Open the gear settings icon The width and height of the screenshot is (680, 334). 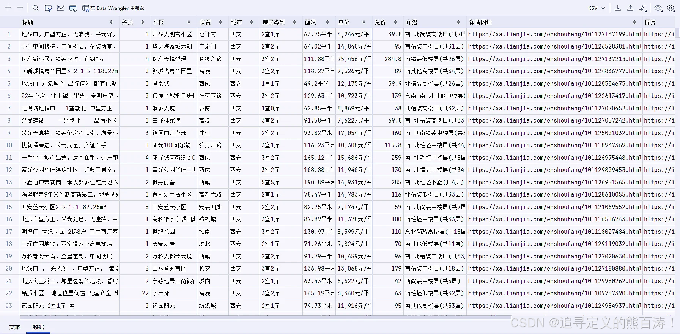tap(671, 8)
